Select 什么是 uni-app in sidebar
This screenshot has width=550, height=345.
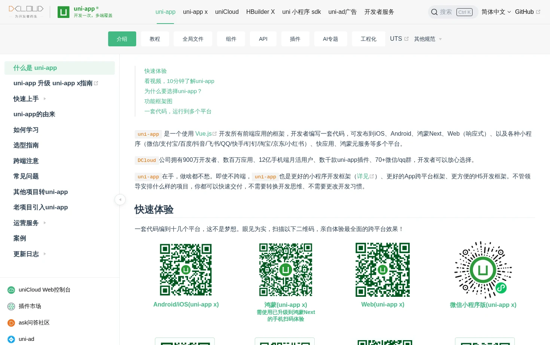pos(59,68)
